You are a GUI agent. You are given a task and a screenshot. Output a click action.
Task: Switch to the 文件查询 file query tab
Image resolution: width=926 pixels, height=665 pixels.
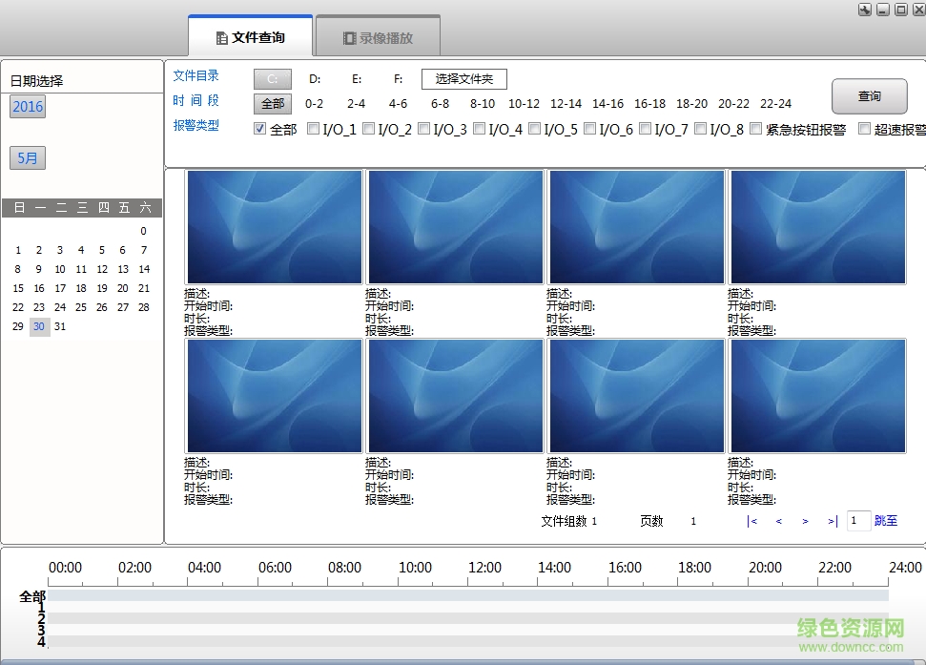click(x=250, y=34)
